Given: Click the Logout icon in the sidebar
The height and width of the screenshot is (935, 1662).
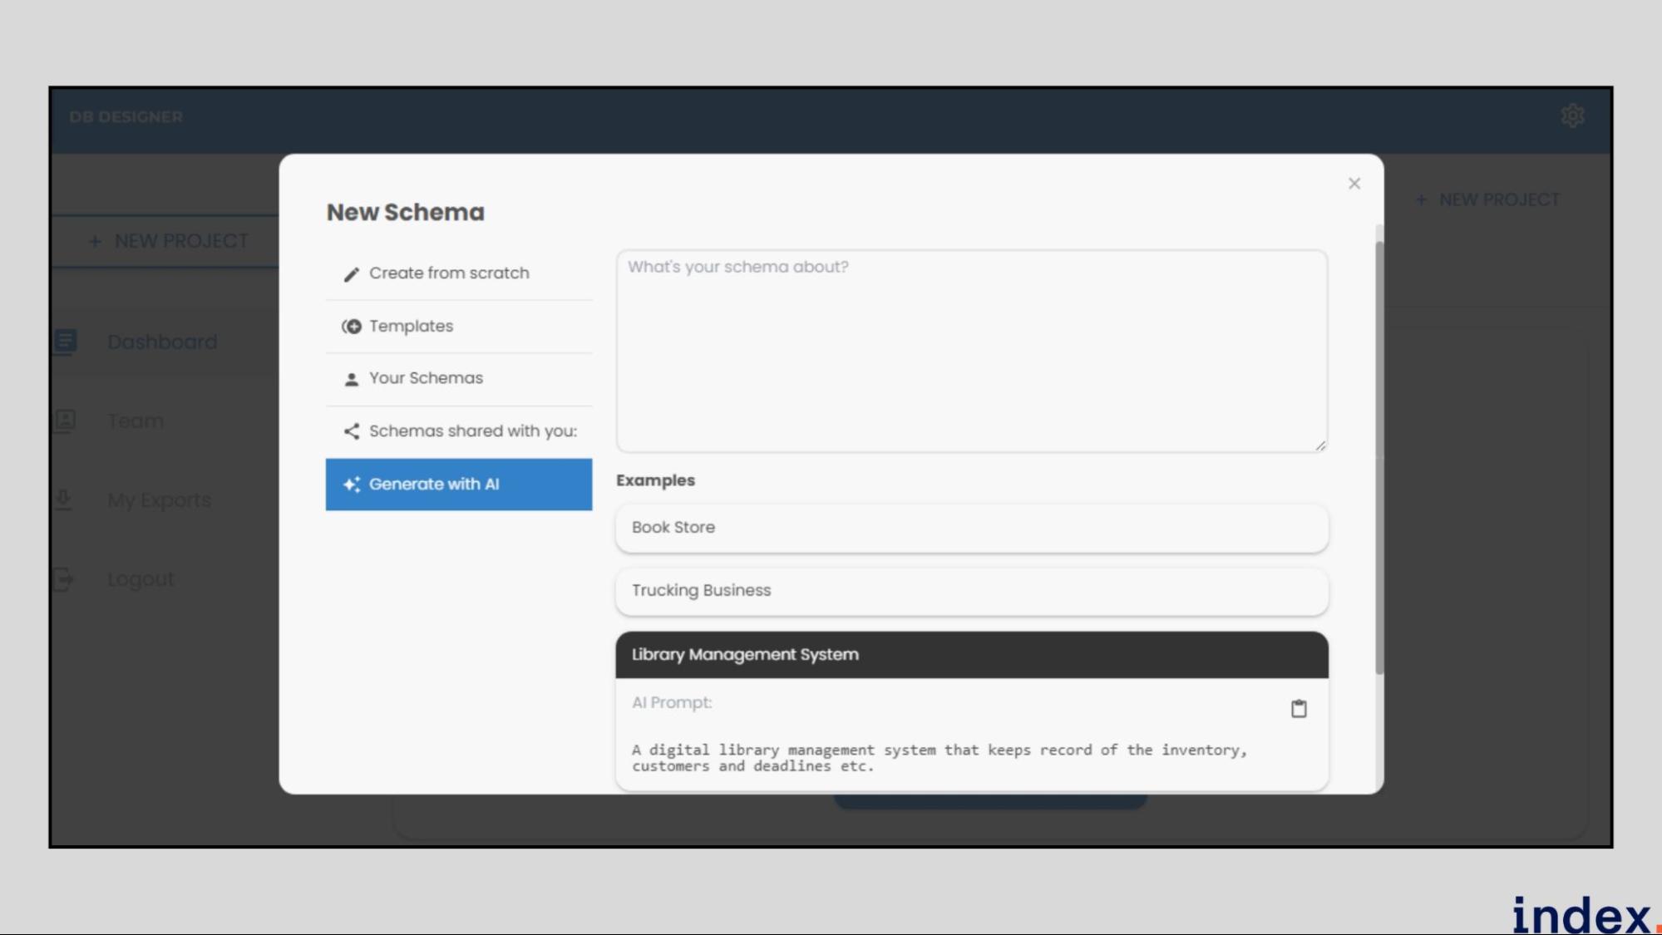Looking at the screenshot, I should [x=64, y=578].
